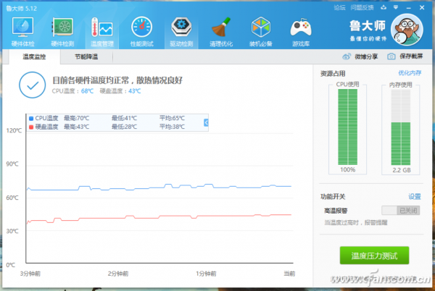Image resolution: width=435 pixels, height=291 pixels.
Task: Click 平均:65℃ in CPU row
Action: tap(172, 118)
